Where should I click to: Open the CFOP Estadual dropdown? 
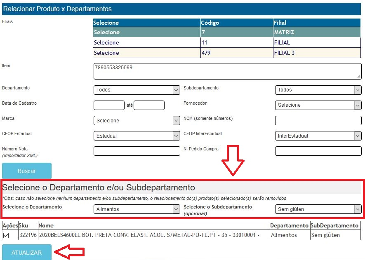[137, 136]
